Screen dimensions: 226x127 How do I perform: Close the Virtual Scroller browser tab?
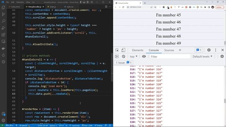tap(141, 3)
